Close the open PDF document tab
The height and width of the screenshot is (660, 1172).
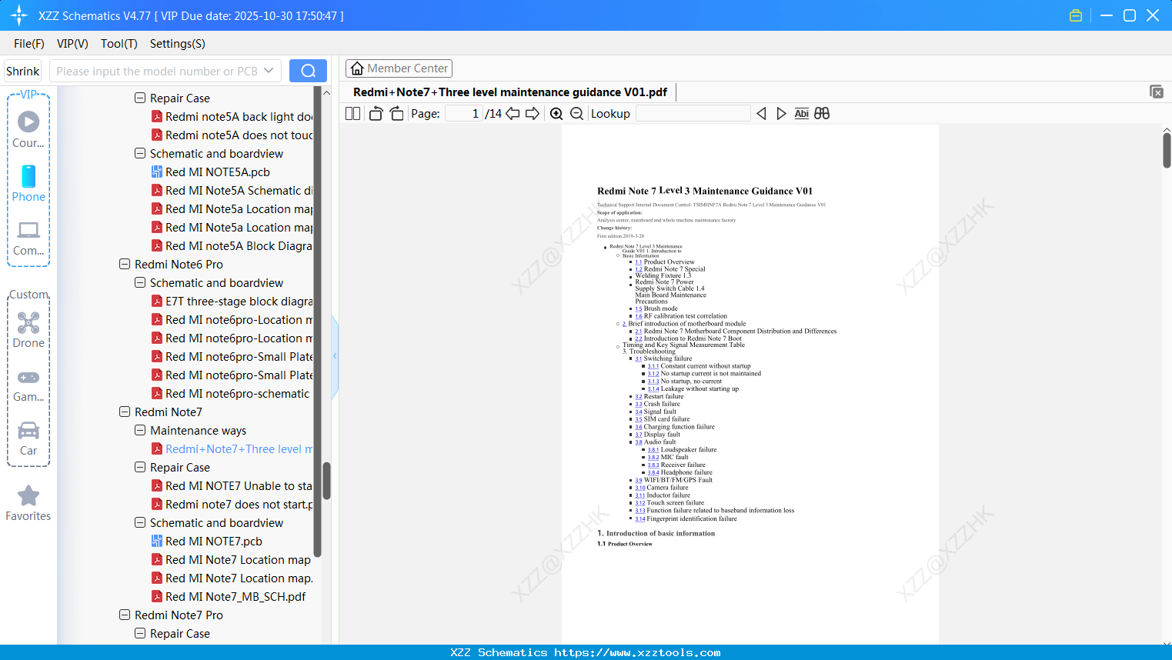[1157, 92]
